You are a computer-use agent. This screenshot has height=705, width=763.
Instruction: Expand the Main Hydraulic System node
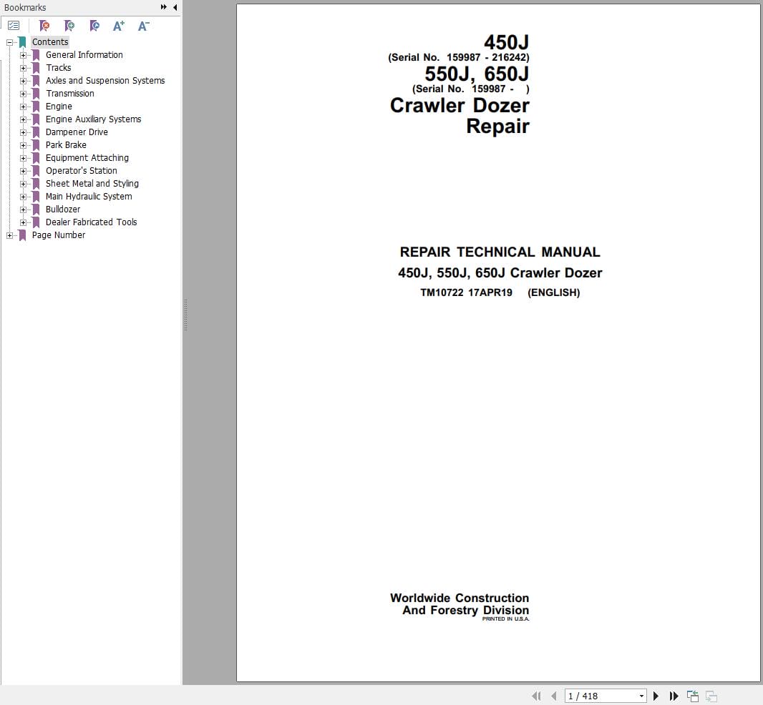click(x=23, y=197)
